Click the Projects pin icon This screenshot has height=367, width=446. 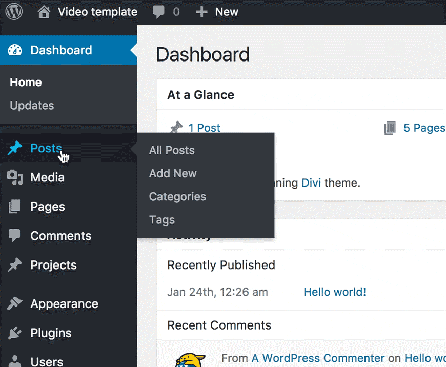point(15,265)
